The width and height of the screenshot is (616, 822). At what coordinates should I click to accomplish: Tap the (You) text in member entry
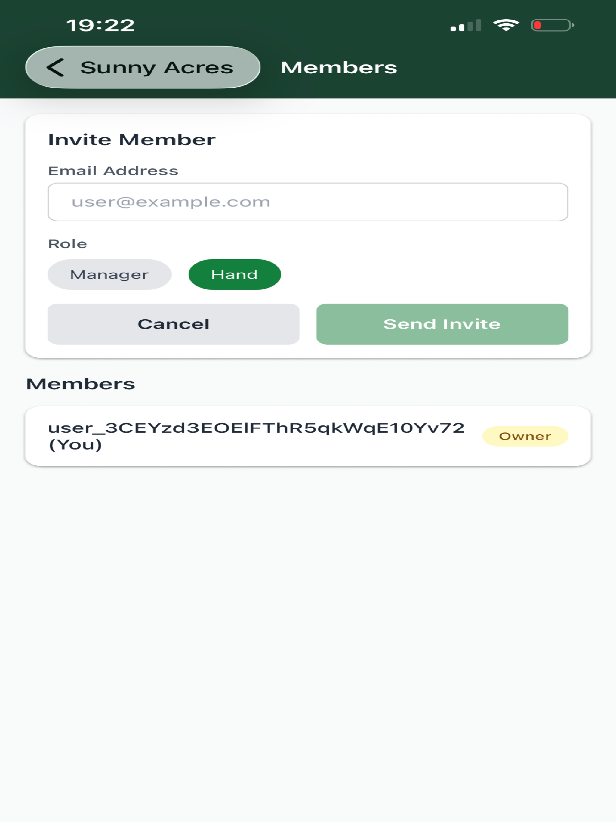click(x=75, y=444)
